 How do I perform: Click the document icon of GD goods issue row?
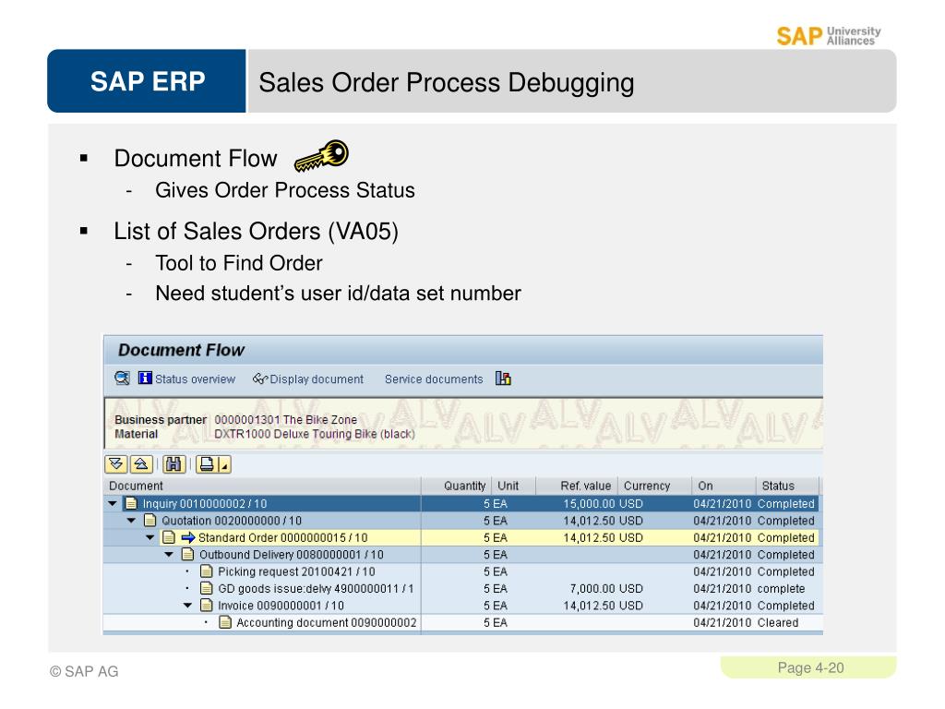click(207, 588)
